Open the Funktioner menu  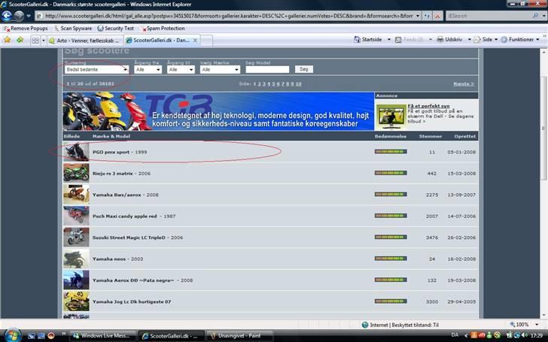tap(520, 40)
